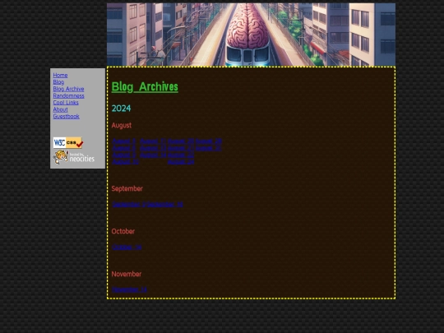Click the hosted by Neocities badge
Screen dimensions: 444x333
click(x=74, y=157)
